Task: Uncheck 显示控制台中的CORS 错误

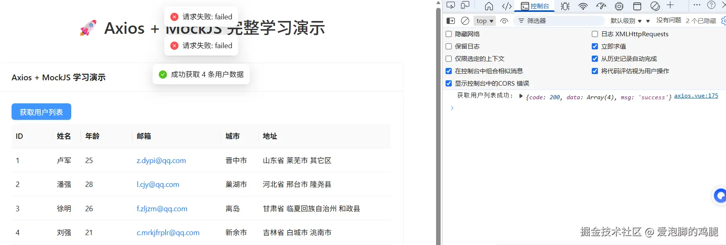Action: coord(449,83)
